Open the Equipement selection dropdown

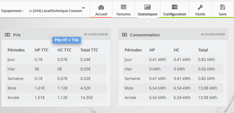(83, 8)
